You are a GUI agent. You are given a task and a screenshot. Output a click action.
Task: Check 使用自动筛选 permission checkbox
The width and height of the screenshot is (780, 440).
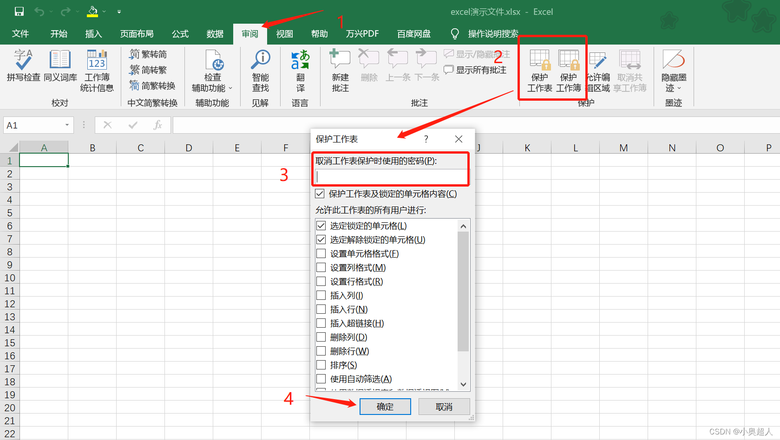click(x=321, y=379)
